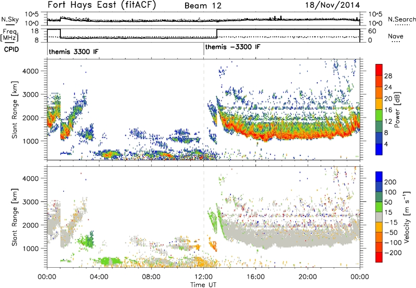Viewport: 416px width, 288px height.
Task: Click the '04:00' time axis tick
Action: tap(99, 277)
